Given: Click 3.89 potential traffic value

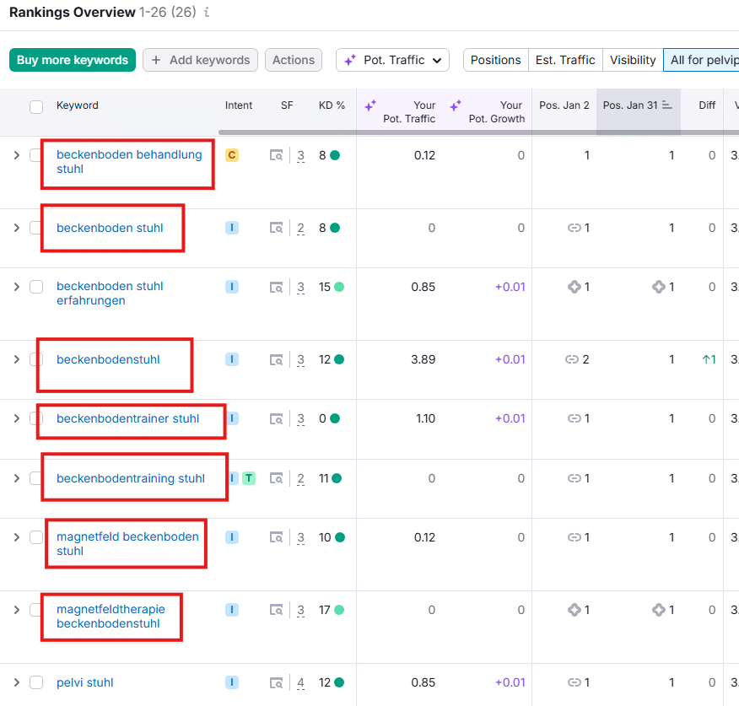Looking at the screenshot, I should tap(423, 359).
